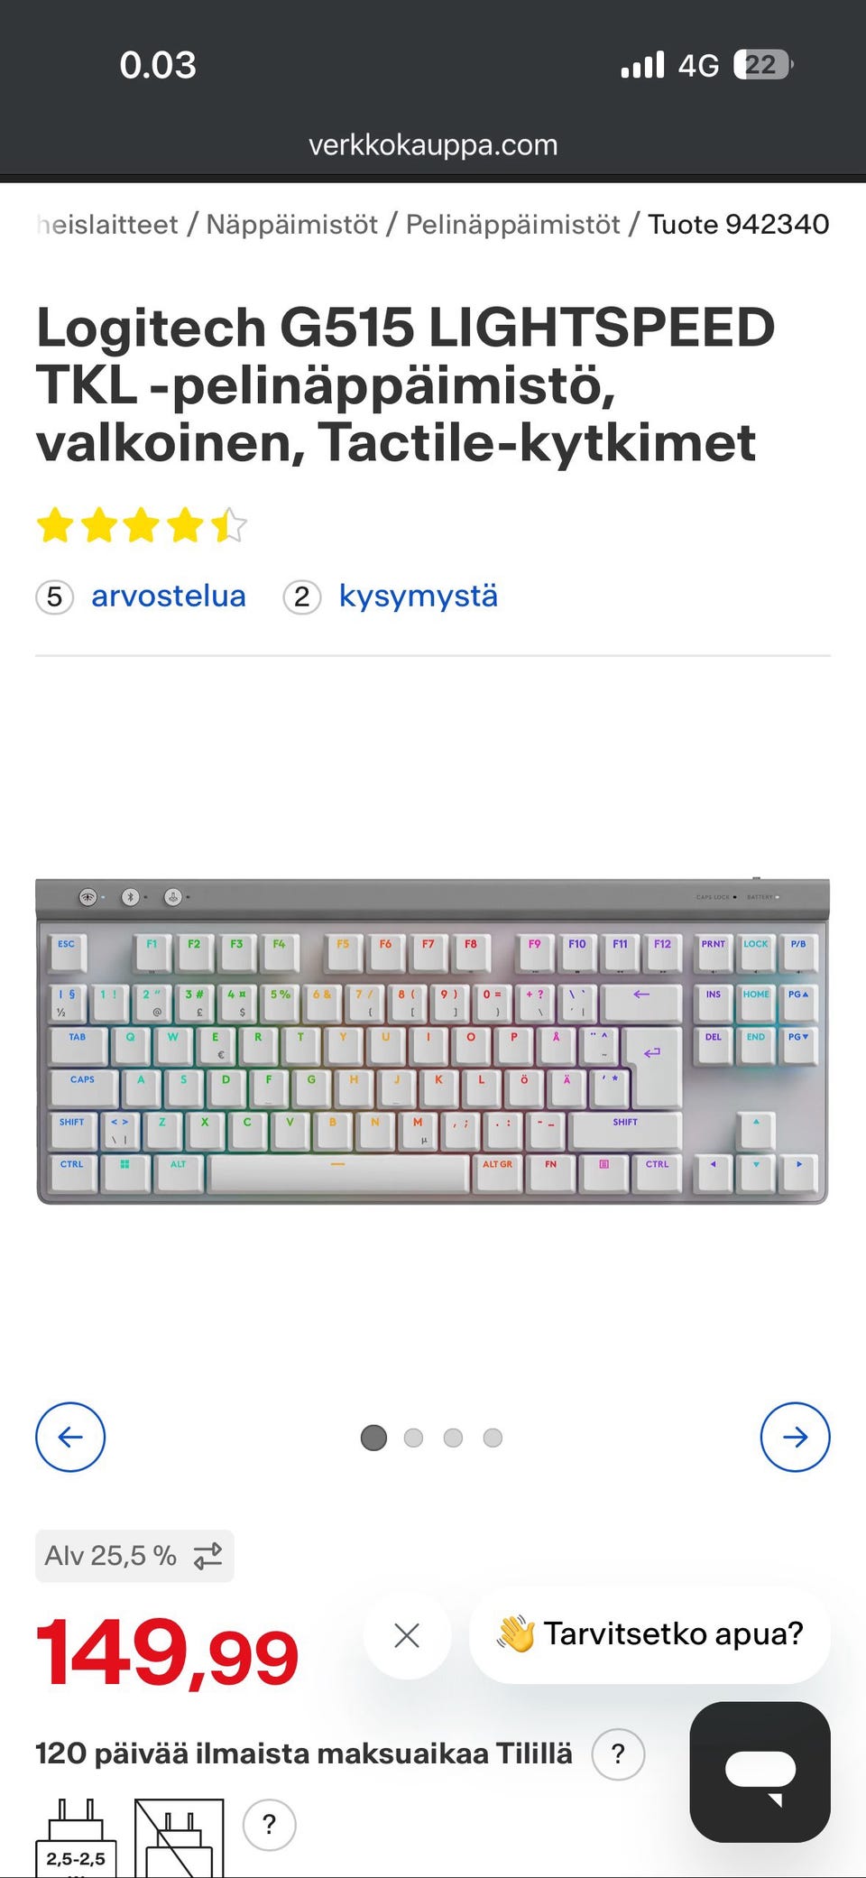Viewport: 866px width, 1878px height.
Task: Open the Logitech keyboard product image
Action: click(x=432, y=1041)
